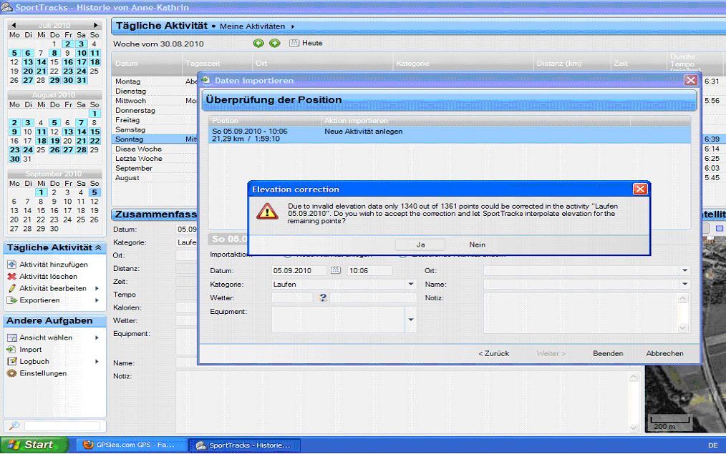The height and width of the screenshot is (454, 726).
Task: Click Nein to reject elevation correction
Action: click(x=477, y=245)
